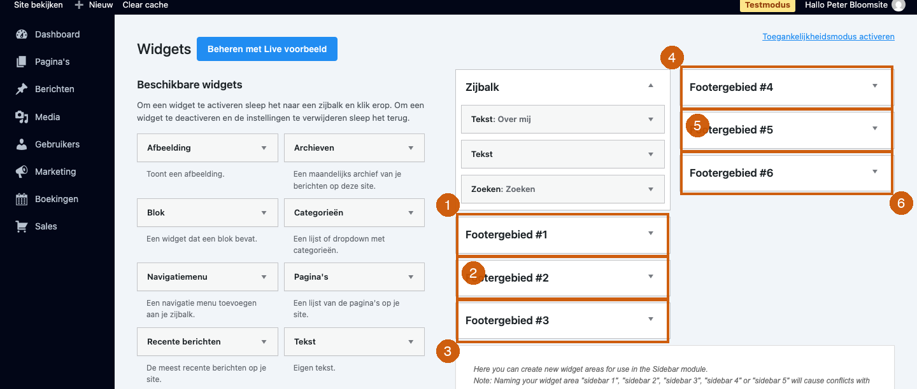This screenshot has height=389, width=917.
Task: Click Site bekijken in the admin bar
Action: (x=38, y=5)
